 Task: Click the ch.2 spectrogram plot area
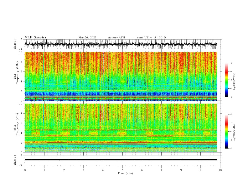[x=121, y=128]
